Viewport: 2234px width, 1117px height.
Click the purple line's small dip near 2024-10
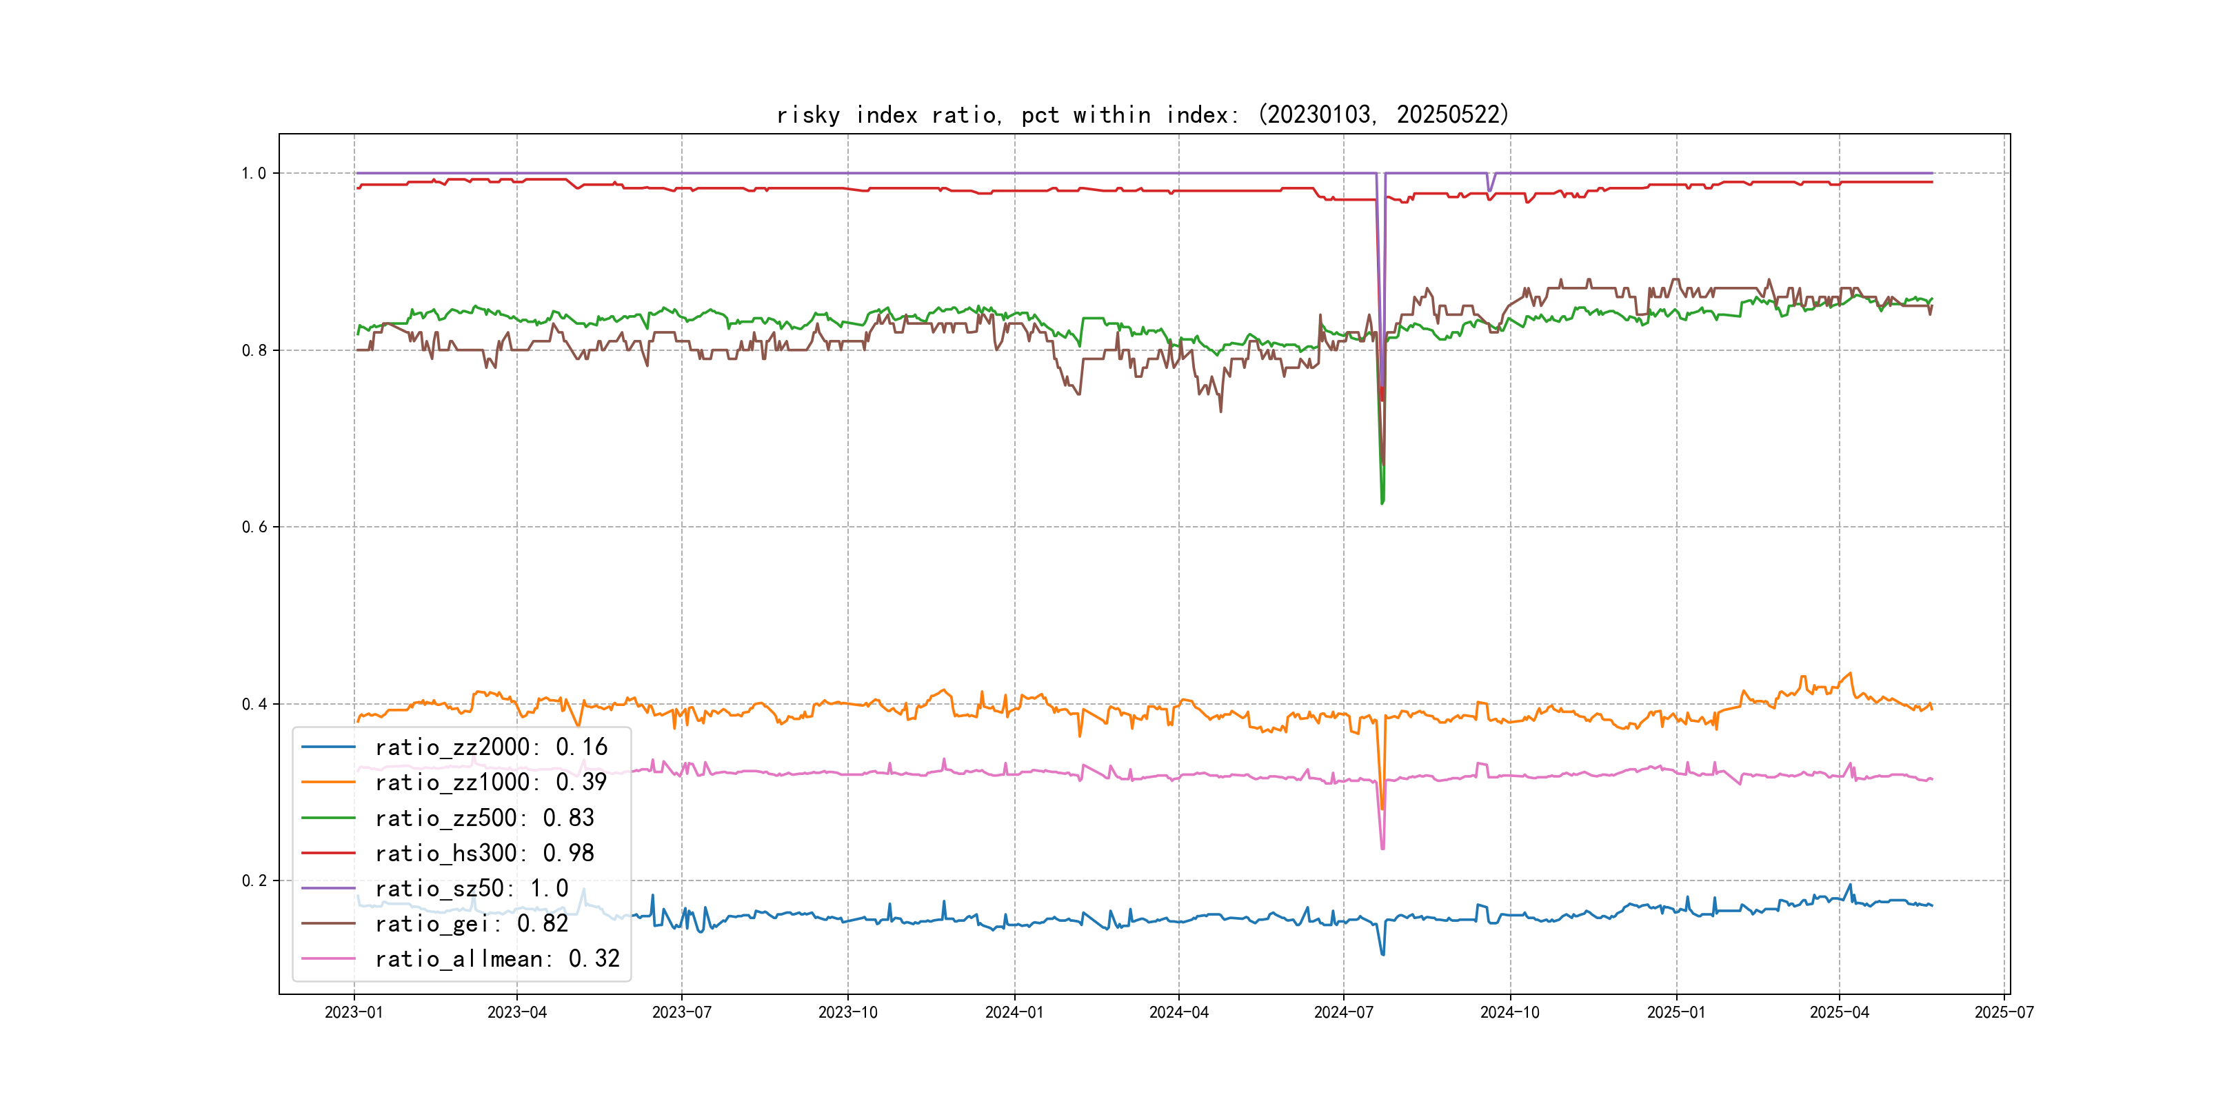1490,189
